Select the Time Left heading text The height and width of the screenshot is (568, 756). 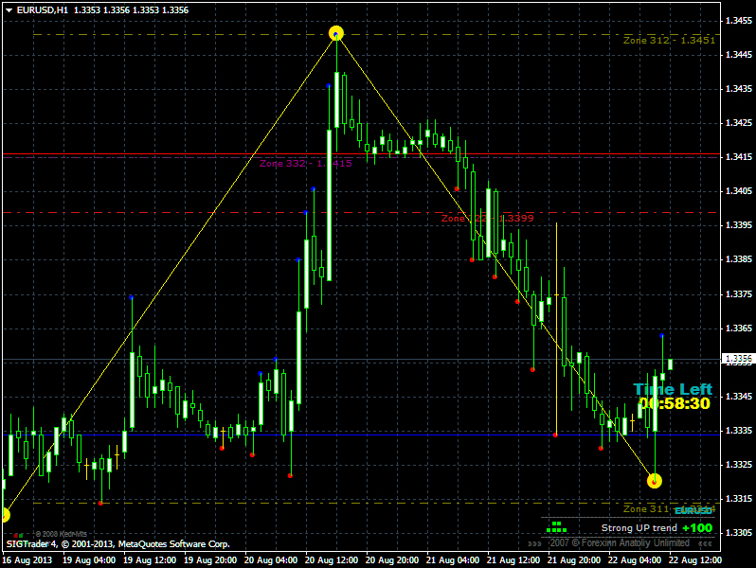tap(673, 389)
